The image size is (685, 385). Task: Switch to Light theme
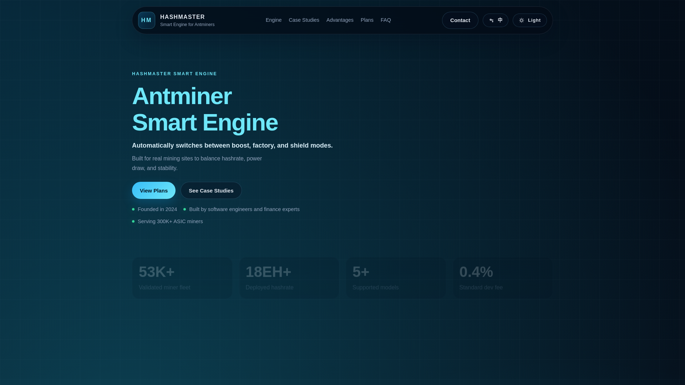[529, 20]
